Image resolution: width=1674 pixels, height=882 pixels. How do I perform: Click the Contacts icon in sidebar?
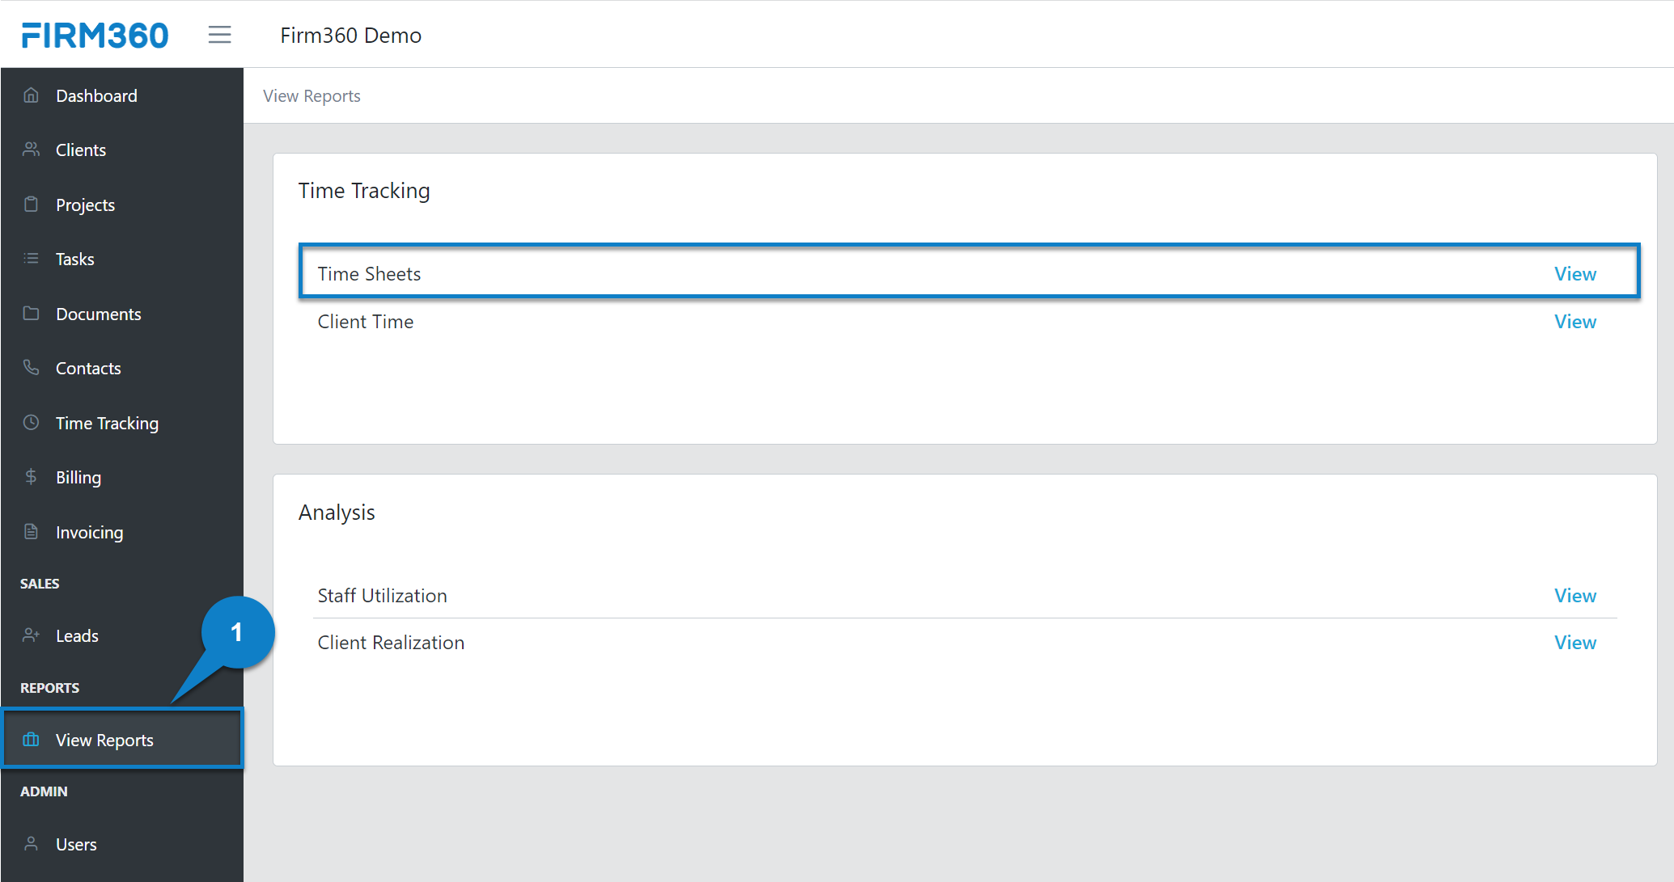[29, 367]
